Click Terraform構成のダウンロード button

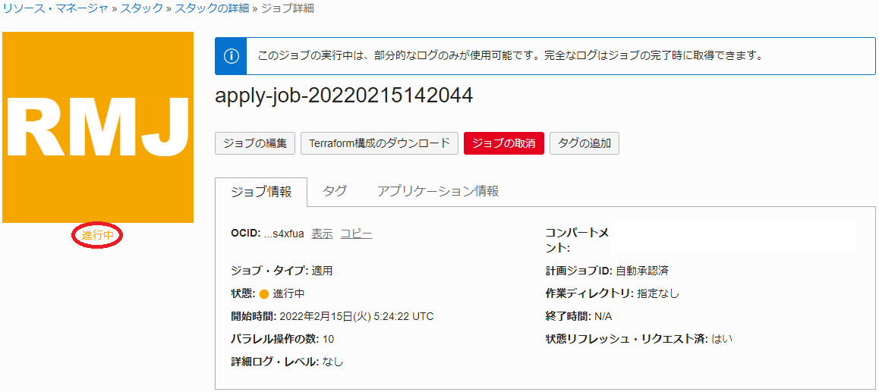[x=380, y=143]
